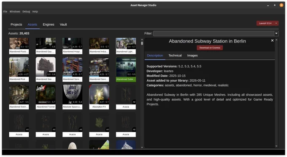The height and width of the screenshot is (157, 287).
Task: Click the Filter: label
Action: coord(149,33)
